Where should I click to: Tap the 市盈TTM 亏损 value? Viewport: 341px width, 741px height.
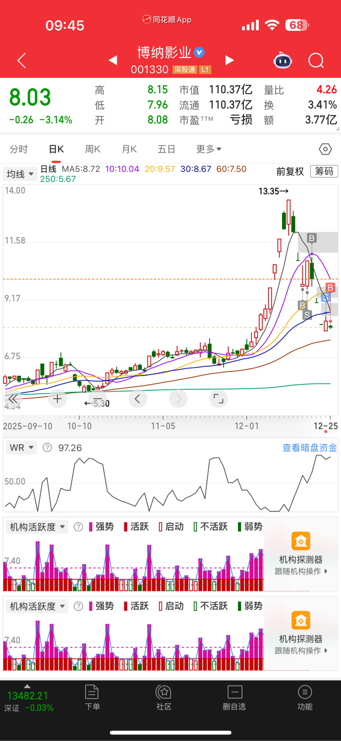point(241,120)
